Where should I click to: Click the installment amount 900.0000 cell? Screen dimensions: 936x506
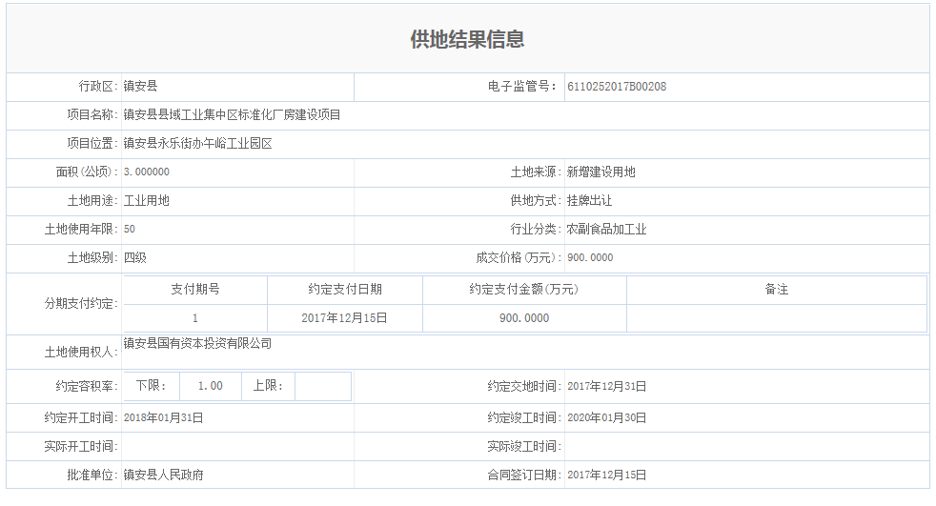[524, 318]
